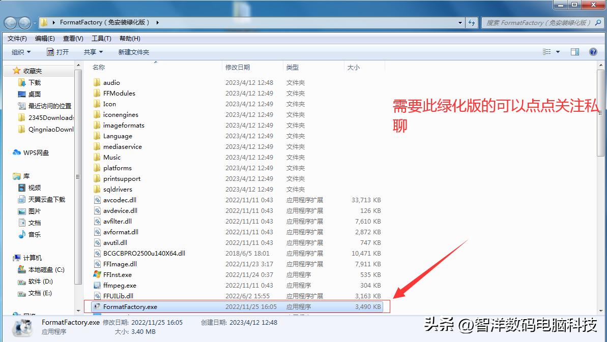The height and width of the screenshot is (342, 607).
Task: Expand the address bar history dropdown
Action: pos(460,22)
